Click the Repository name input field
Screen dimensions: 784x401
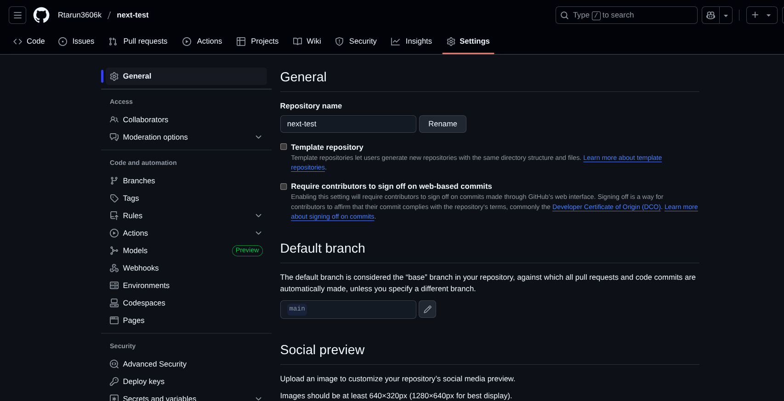click(x=348, y=124)
